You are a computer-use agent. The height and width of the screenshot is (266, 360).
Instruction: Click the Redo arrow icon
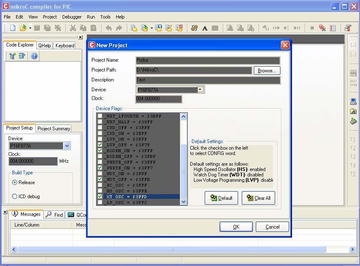pos(119,28)
